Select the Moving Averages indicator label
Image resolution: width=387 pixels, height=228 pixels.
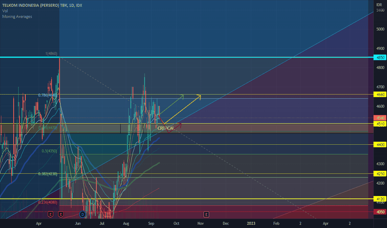17,17
